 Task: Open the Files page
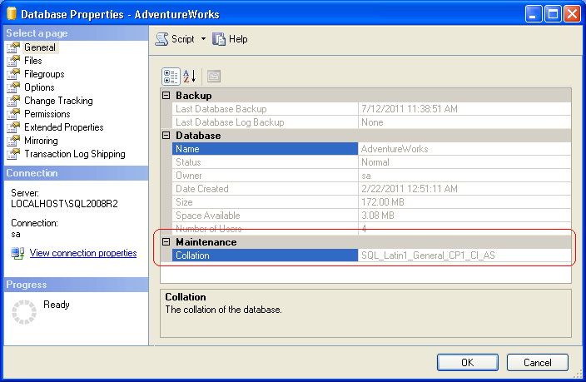(33, 61)
